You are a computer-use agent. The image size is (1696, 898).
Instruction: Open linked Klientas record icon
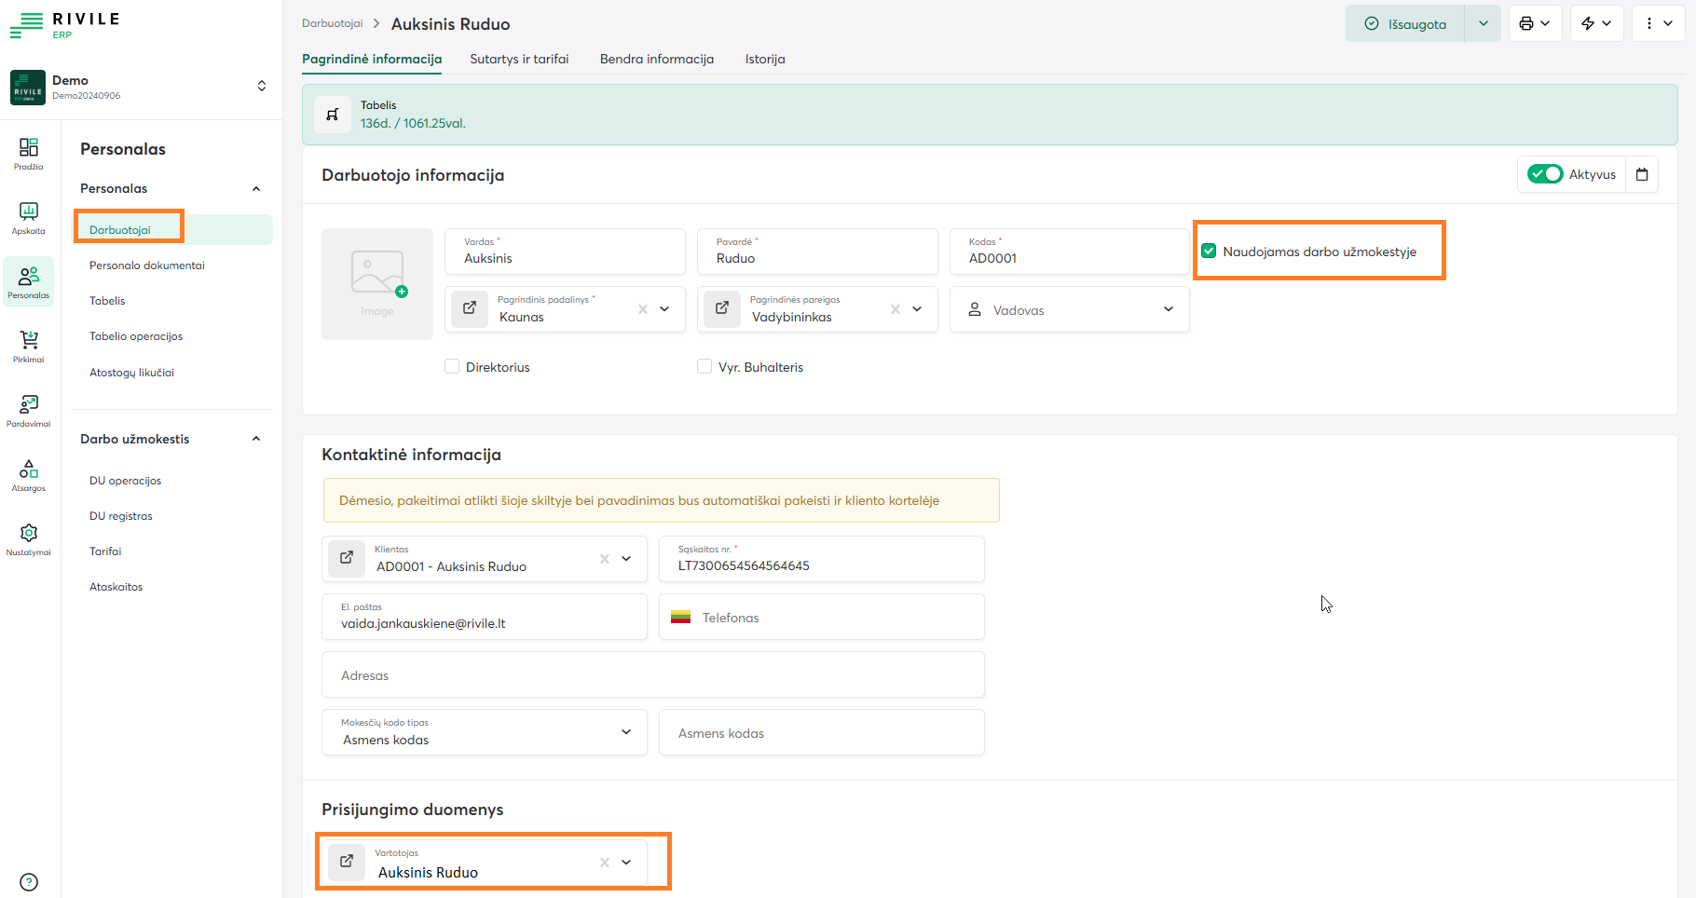click(347, 558)
